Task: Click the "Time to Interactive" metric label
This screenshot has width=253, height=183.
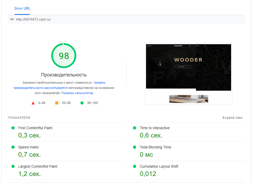Action: (155, 128)
